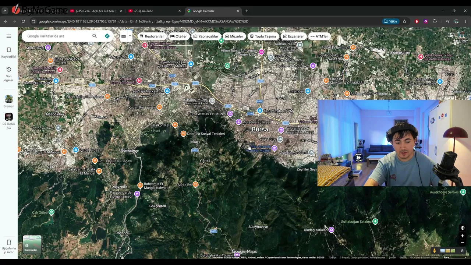The height and width of the screenshot is (265, 471).
Task: Filter map by Eczaneler chip
Action: [293, 36]
